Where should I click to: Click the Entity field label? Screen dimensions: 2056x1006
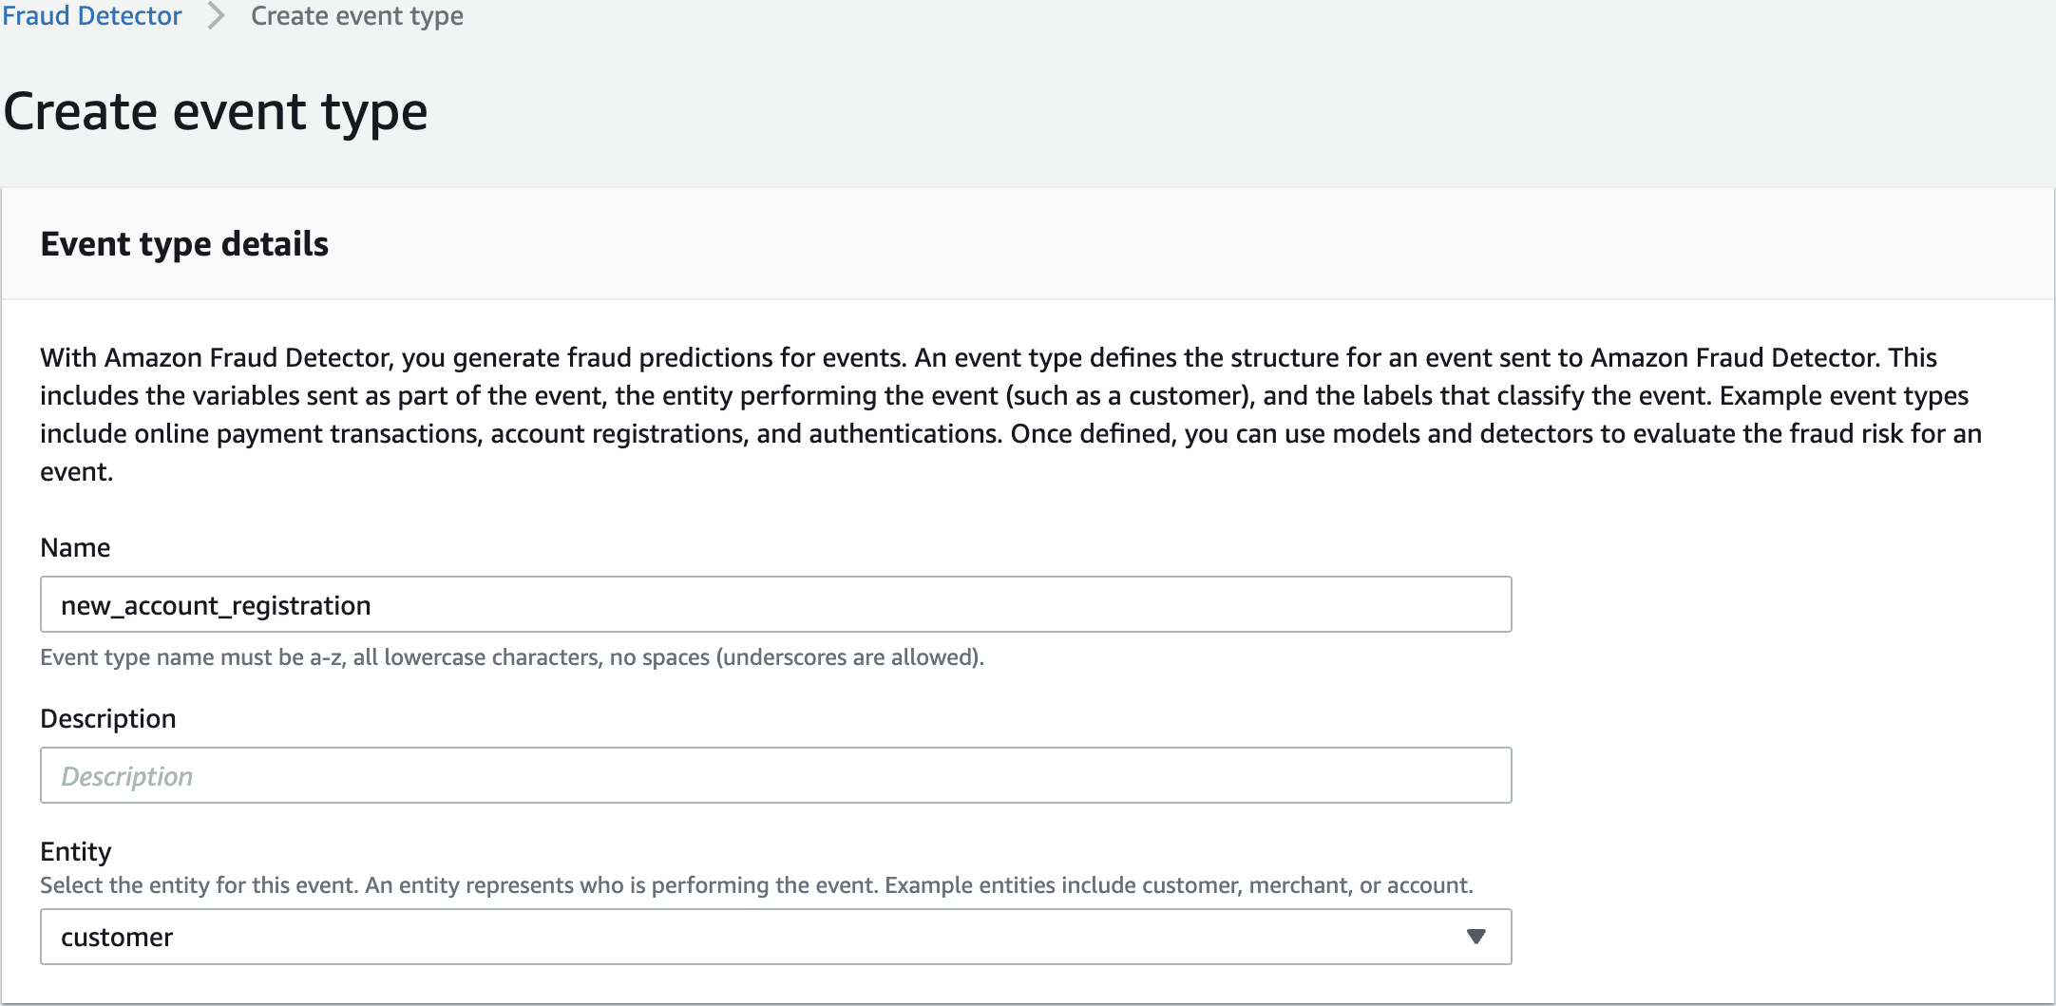point(76,851)
